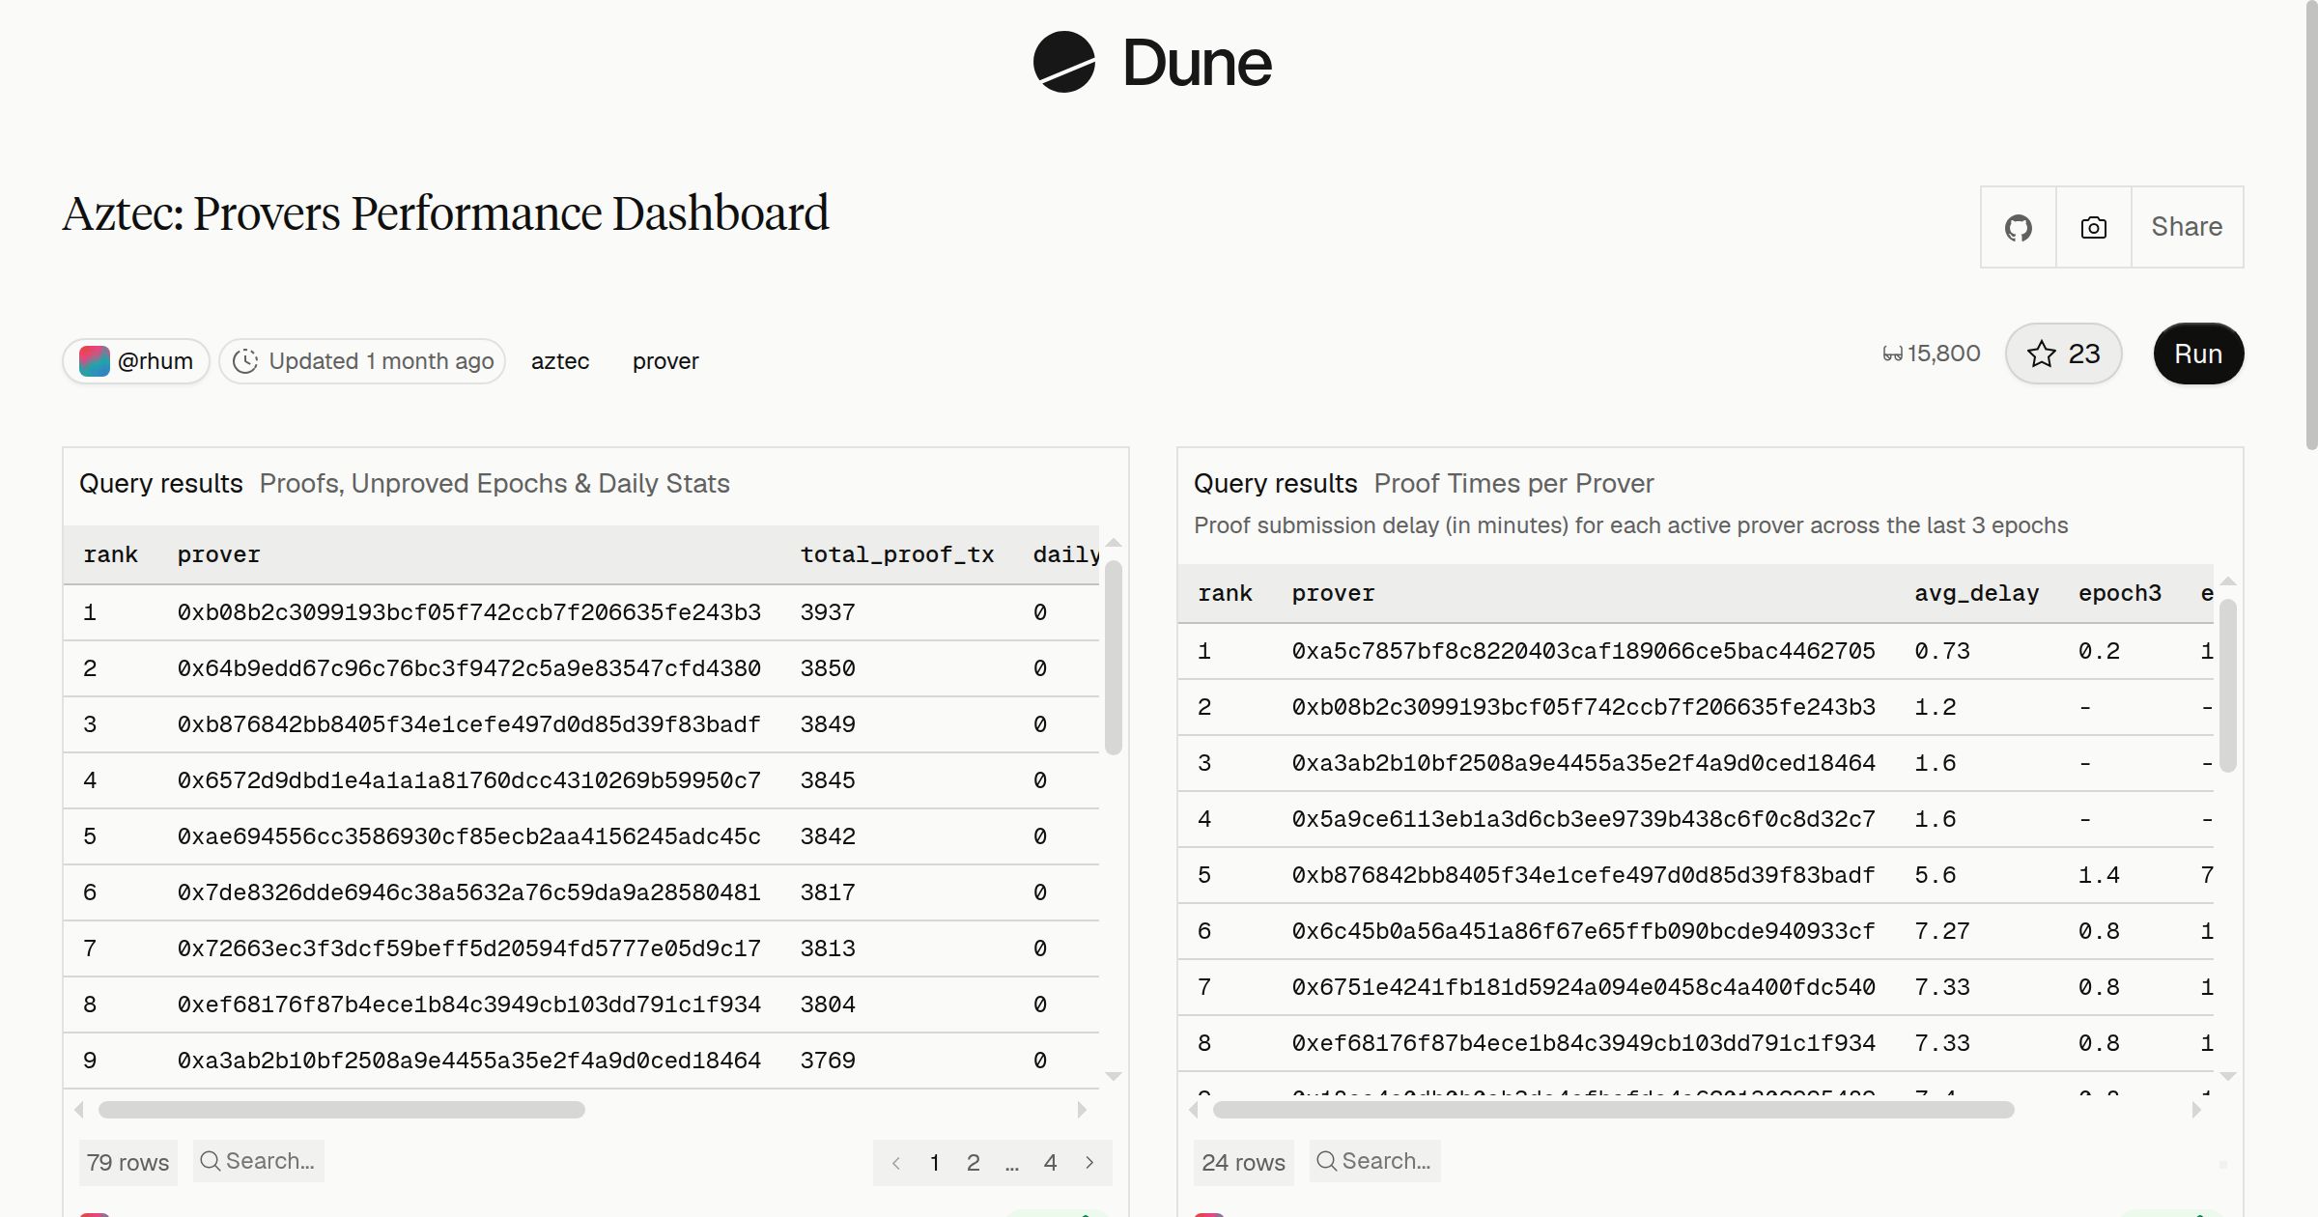Click the epoch3 column header
This screenshot has height=1217, width=2318.
pyautogui.click(x=2119, y=594)
